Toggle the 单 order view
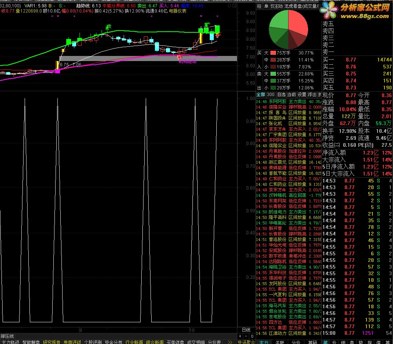 click(266, 6)
